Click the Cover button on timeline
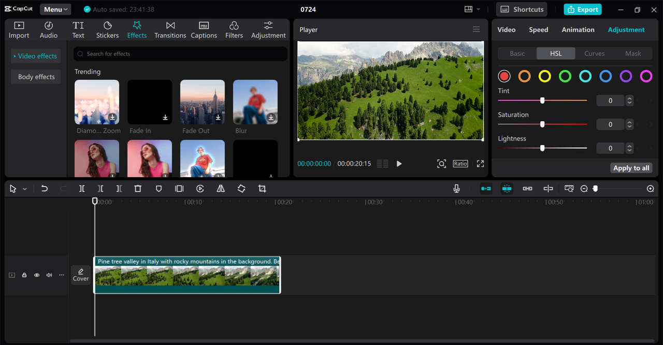Image resolution: width=663 pixels, height=345 pixels. pyautogui.click(x=81, y=275)
